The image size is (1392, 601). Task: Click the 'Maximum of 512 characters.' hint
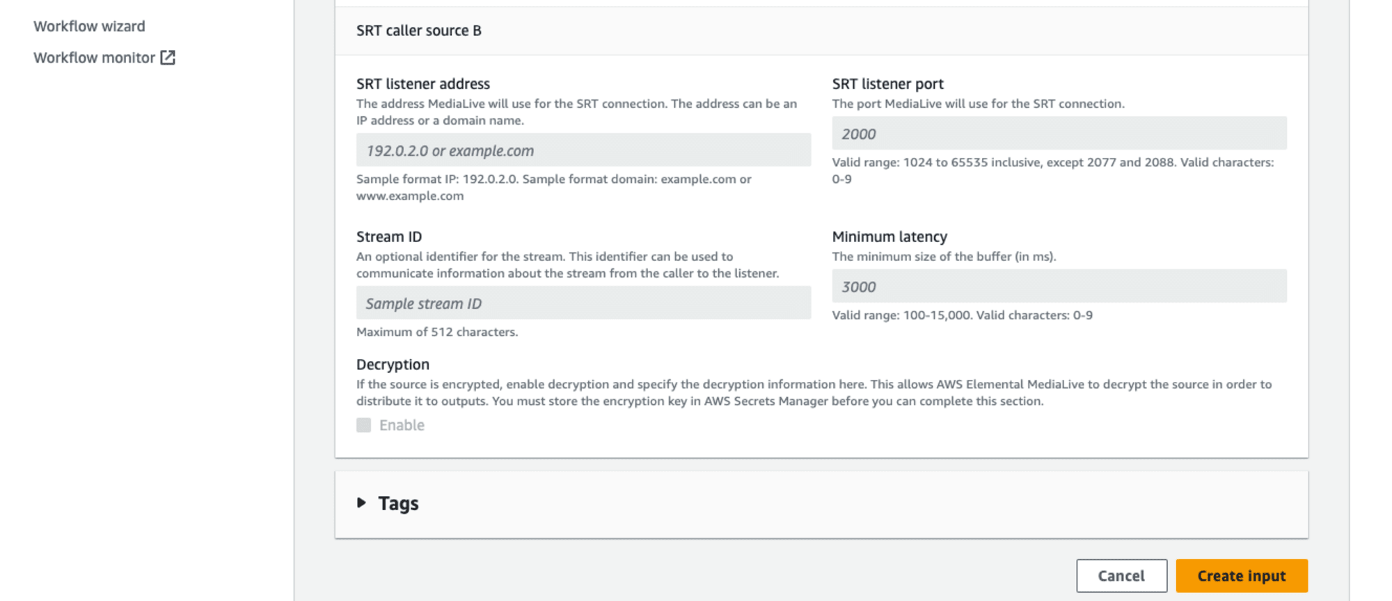[x=437, y=332]
